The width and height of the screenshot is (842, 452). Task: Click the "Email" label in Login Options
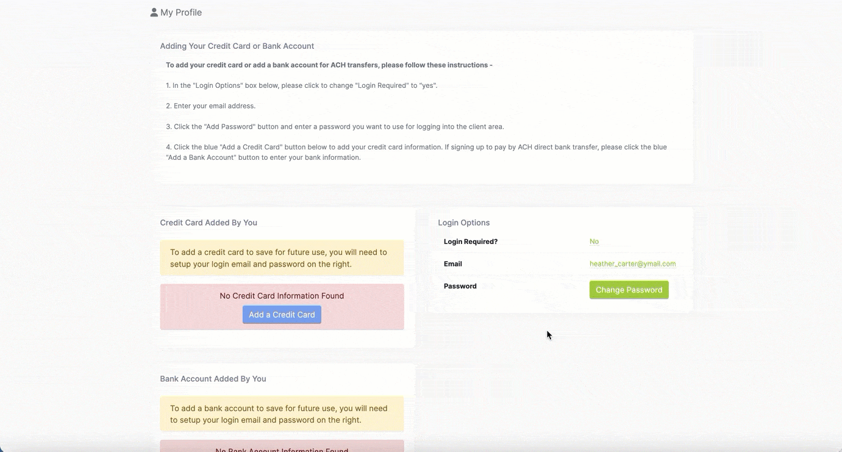coord(453,264)
